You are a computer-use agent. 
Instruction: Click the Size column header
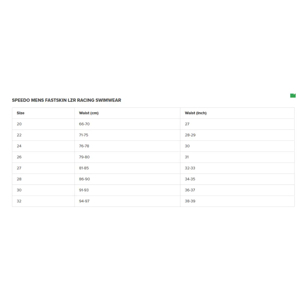pyautogui.click(x=20, y=113)
